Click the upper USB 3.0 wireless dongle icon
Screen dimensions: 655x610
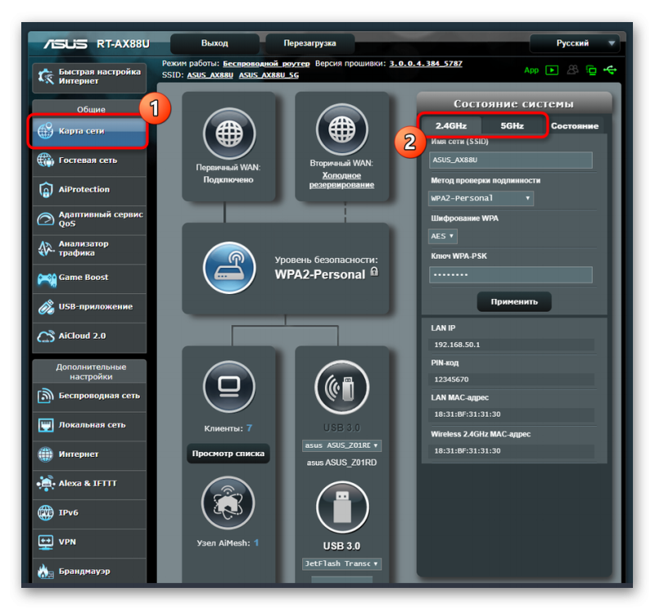[341, 387]
